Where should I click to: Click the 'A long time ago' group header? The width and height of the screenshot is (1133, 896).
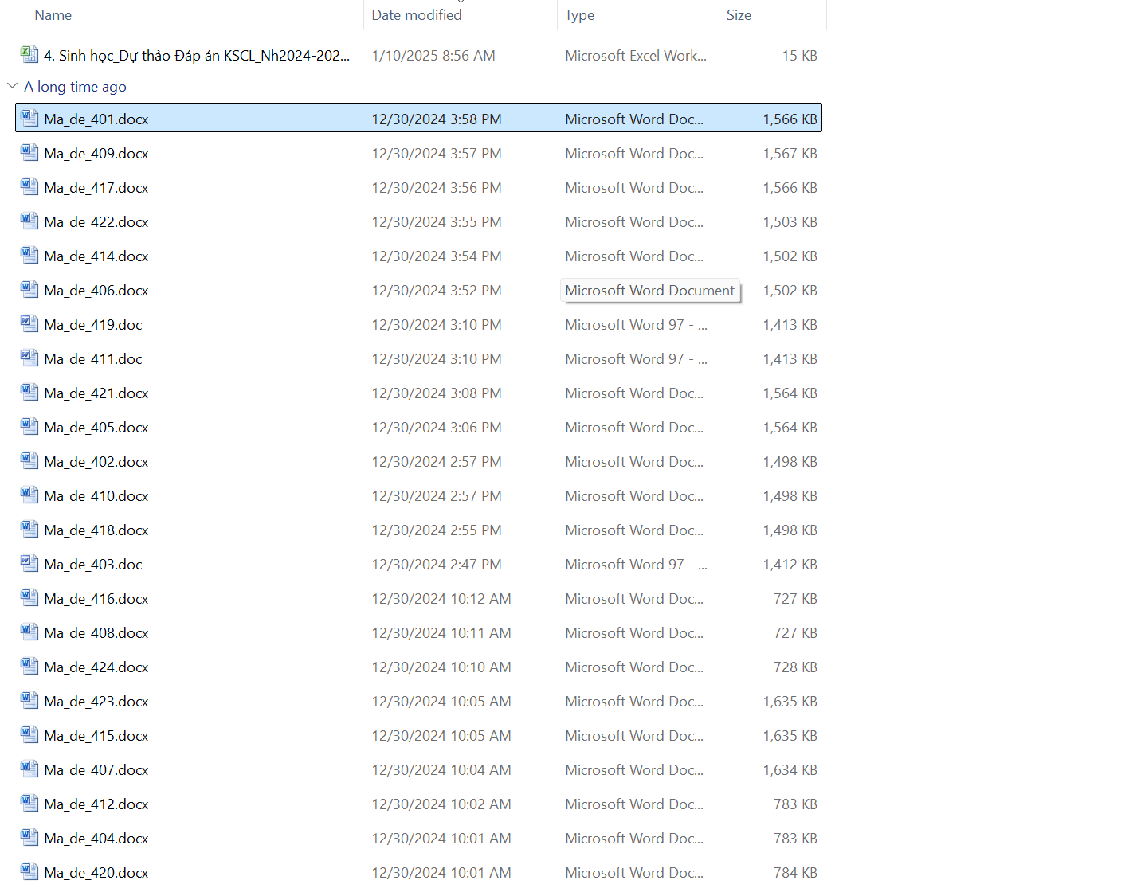pyautogui.click(x=75, y=87)
